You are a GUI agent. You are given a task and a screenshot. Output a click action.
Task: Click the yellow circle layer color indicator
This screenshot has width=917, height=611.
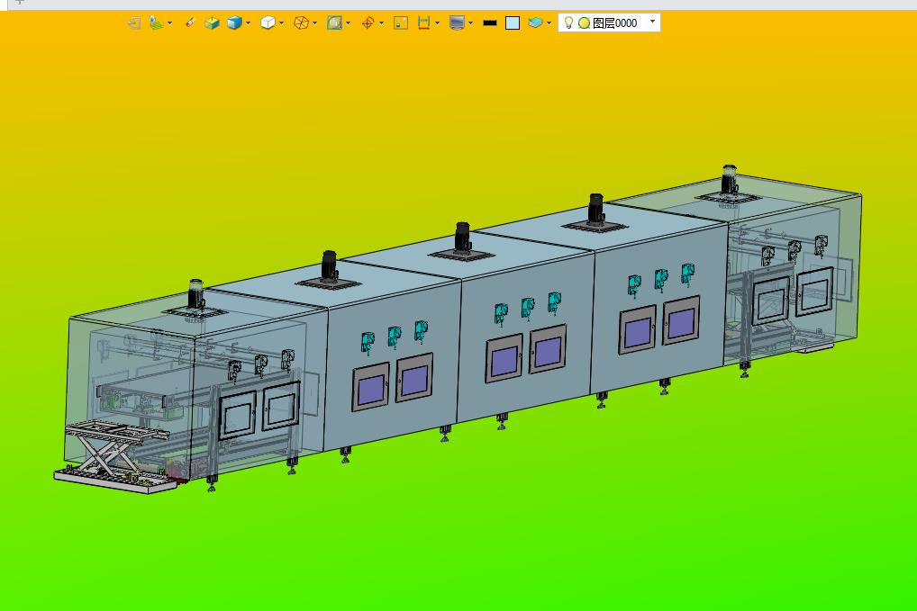point(584,23)
